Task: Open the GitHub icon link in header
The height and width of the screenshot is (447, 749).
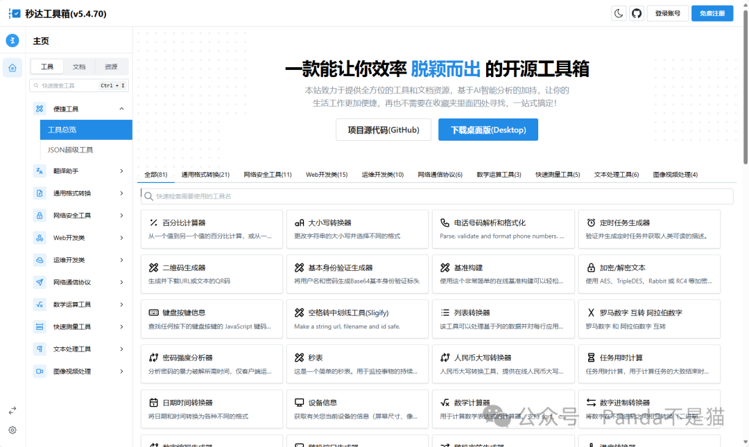Action: (x=636, y=13)
